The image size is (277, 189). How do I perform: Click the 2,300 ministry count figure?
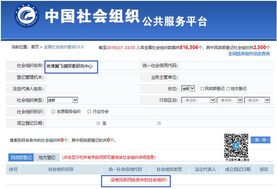[x=260, y=47]
